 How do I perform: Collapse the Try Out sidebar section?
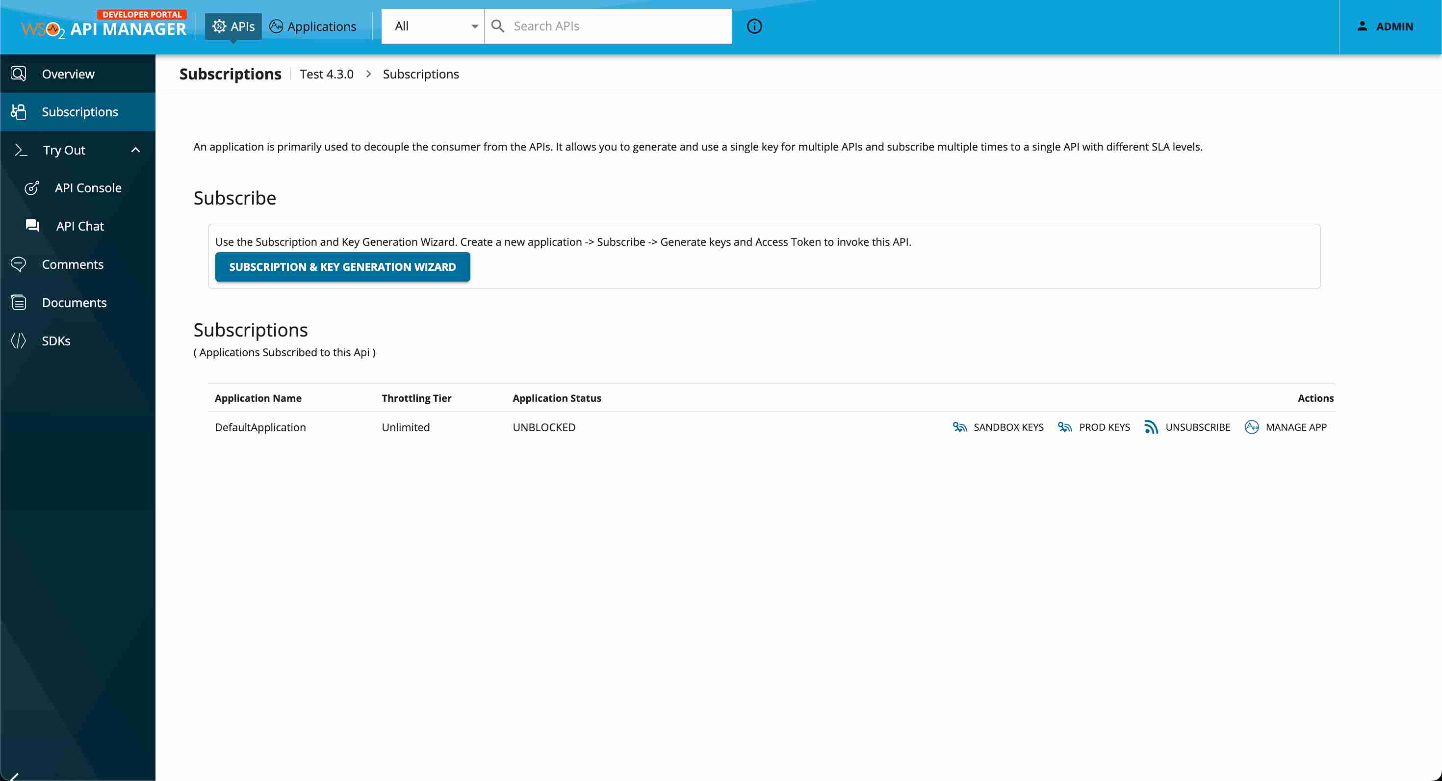(x=135, y=150)
